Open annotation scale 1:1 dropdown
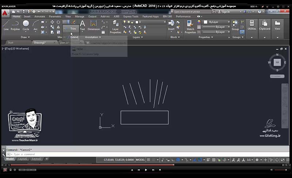This screenshot has width=292, height=178. [x=250, y=160]
